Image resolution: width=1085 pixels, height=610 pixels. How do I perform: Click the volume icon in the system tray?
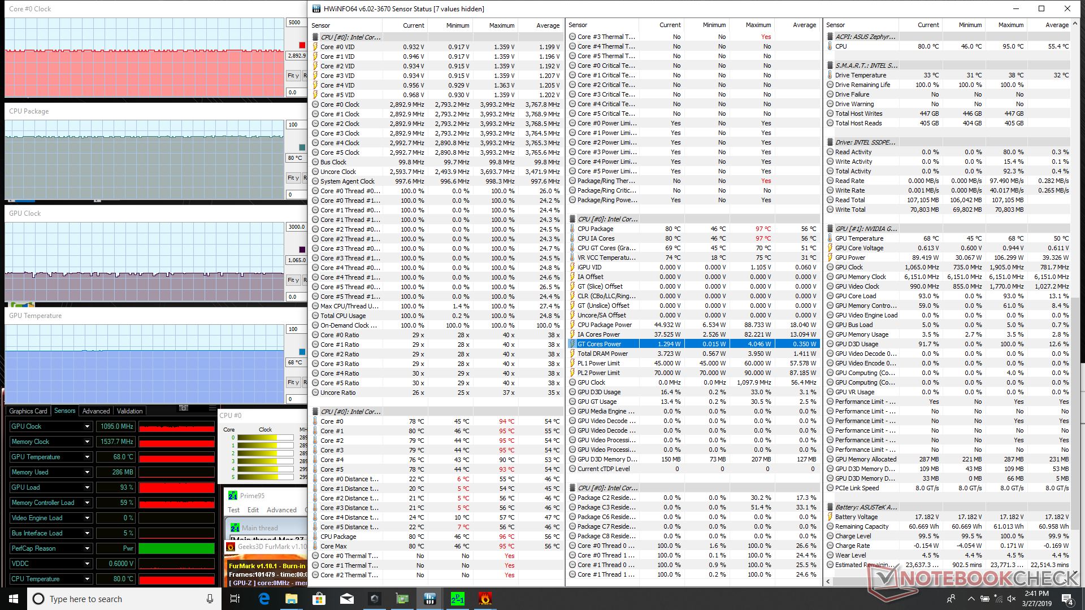coord(1012,599)
